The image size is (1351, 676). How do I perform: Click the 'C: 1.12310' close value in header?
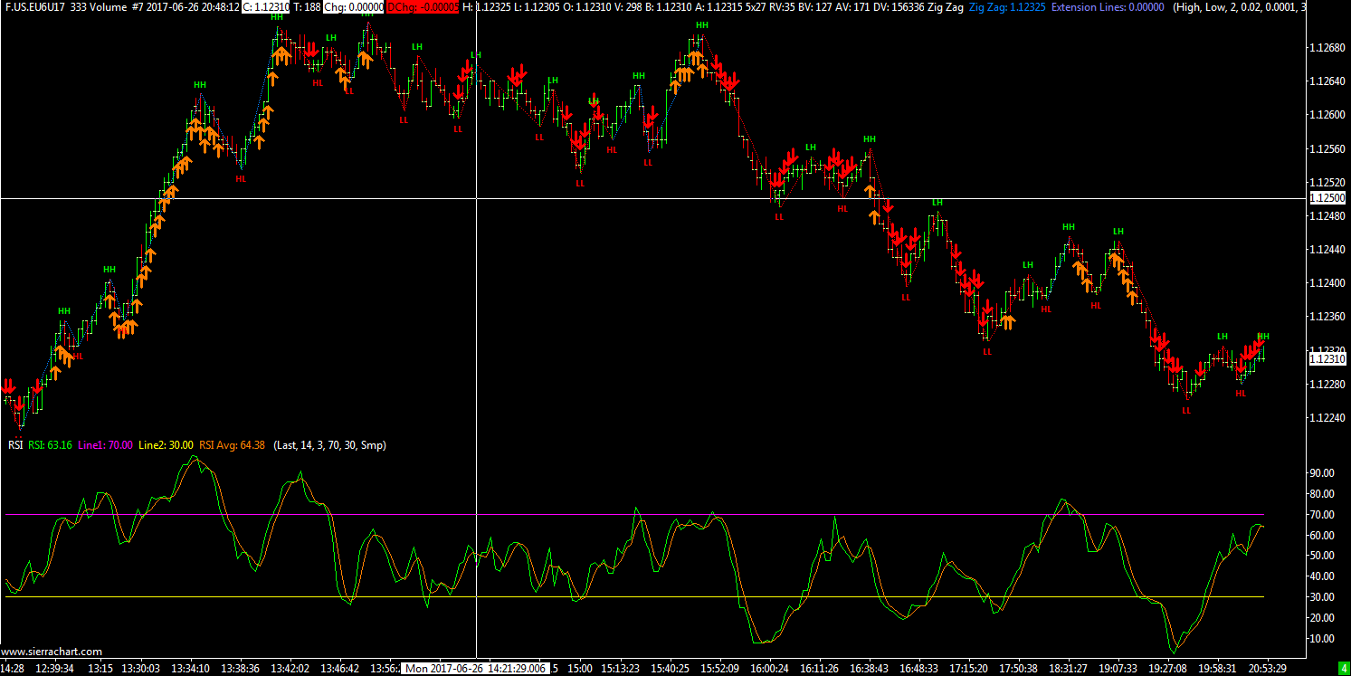tap(266, 6)
